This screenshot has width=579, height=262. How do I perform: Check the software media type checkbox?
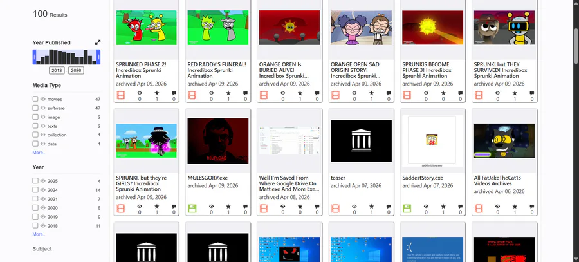(x=35, y=108)
